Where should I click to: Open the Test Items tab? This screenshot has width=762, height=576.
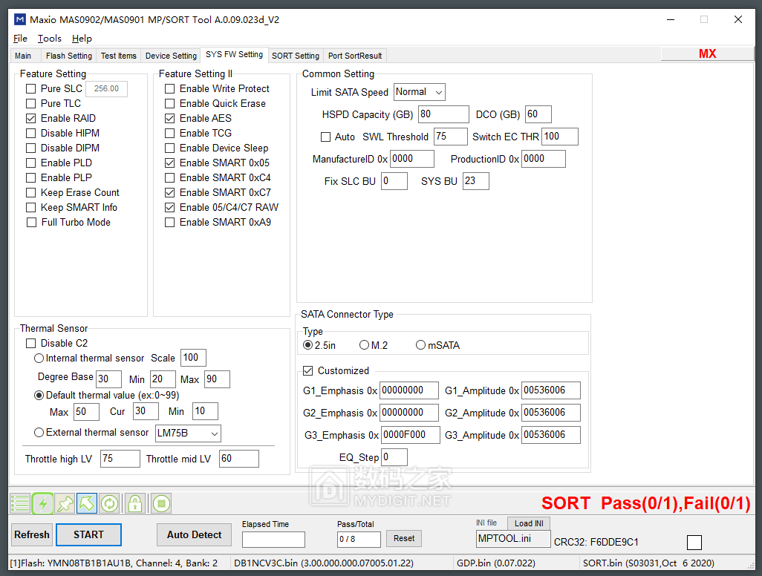119,56
